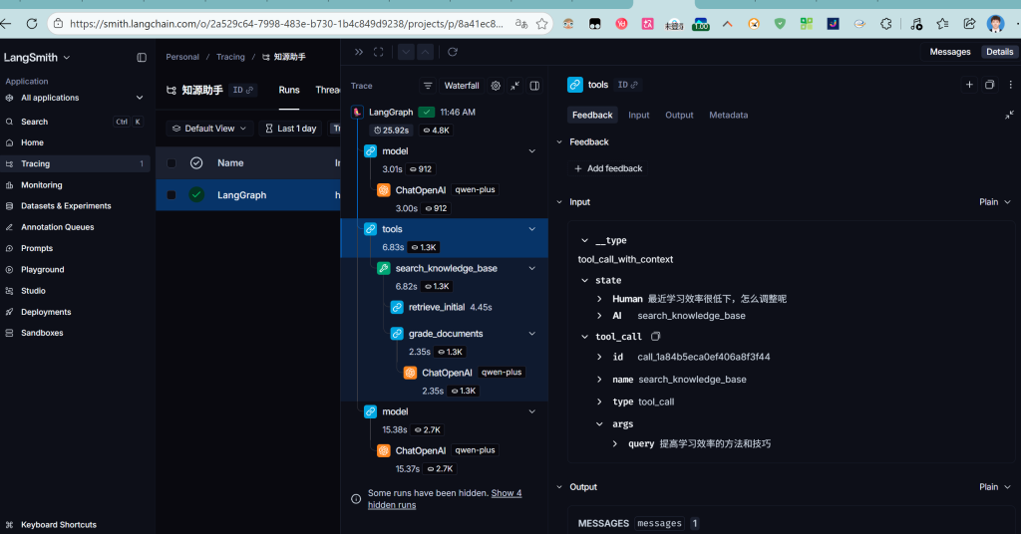Viewport: 1021px width, 534px height.
Task: Go to next run down arrow
Action: tap(406, 52)
